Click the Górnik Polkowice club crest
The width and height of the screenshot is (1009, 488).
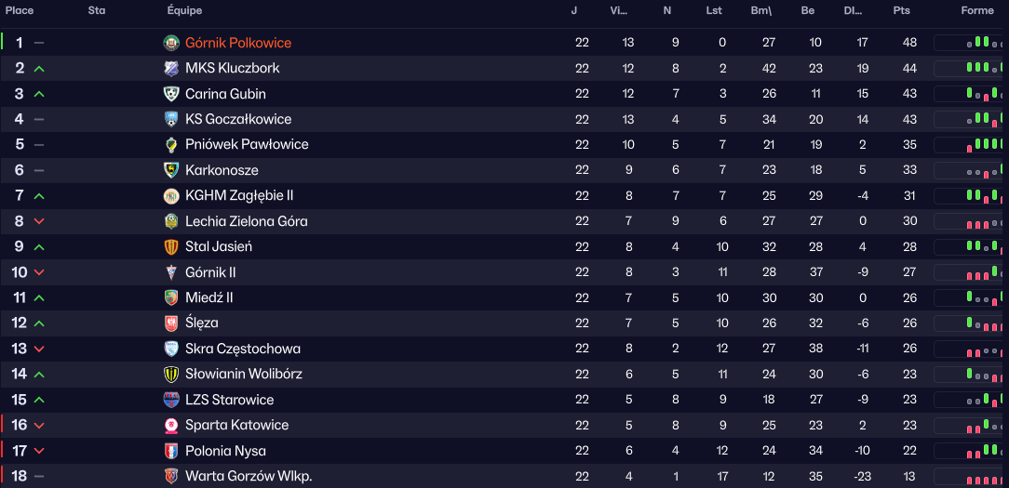[x=171, y=43]
